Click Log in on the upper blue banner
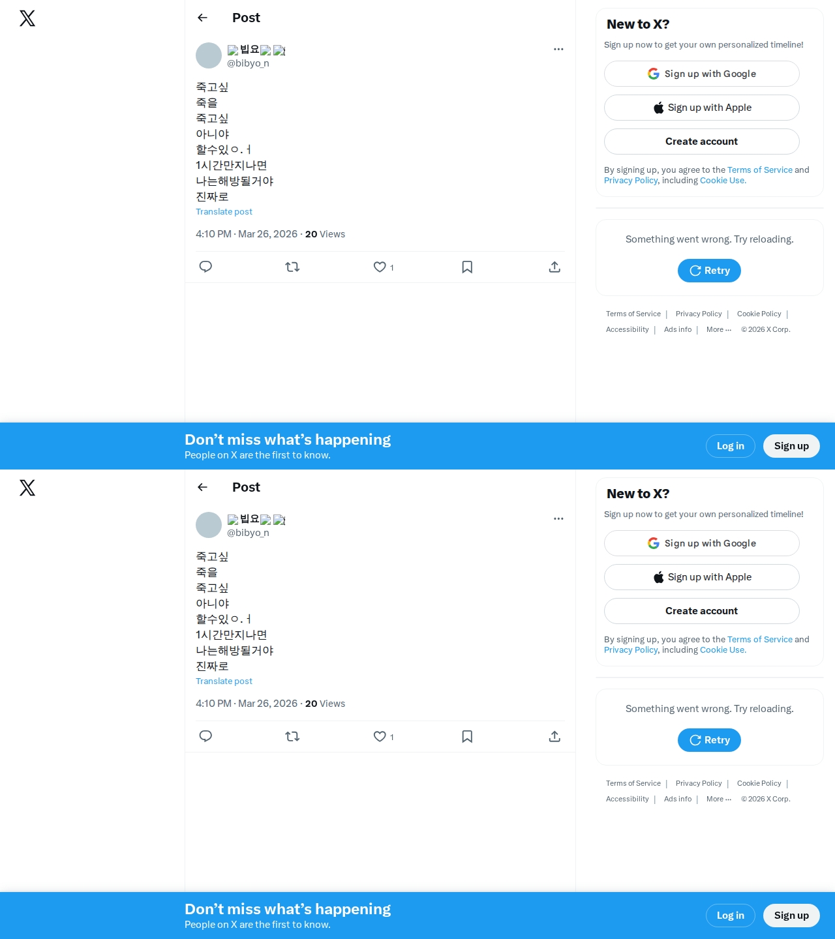 tap(731, 446)
